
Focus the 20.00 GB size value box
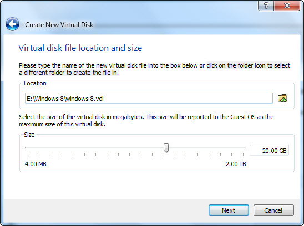[269, 150]
